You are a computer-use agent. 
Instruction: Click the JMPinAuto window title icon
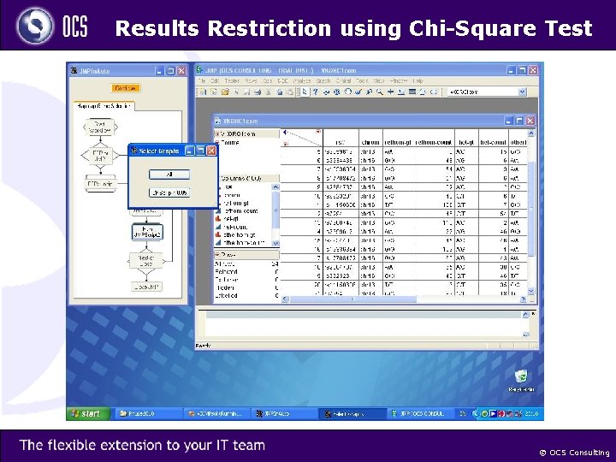point(74,71)
